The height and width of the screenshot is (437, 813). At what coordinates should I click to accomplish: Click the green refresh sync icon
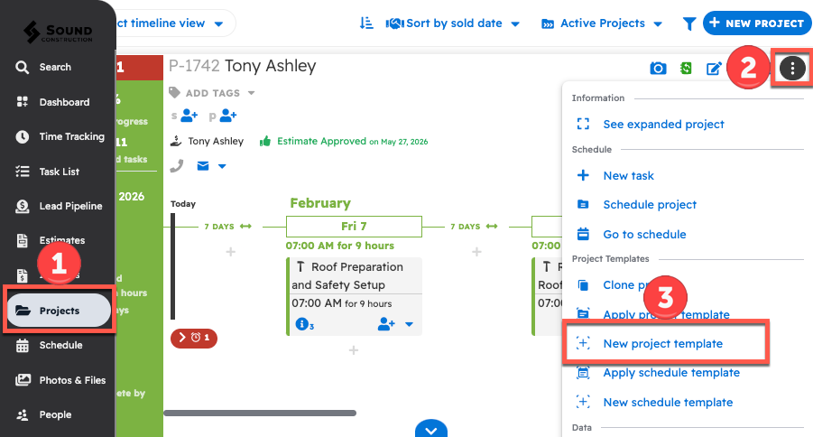[686, 69]
